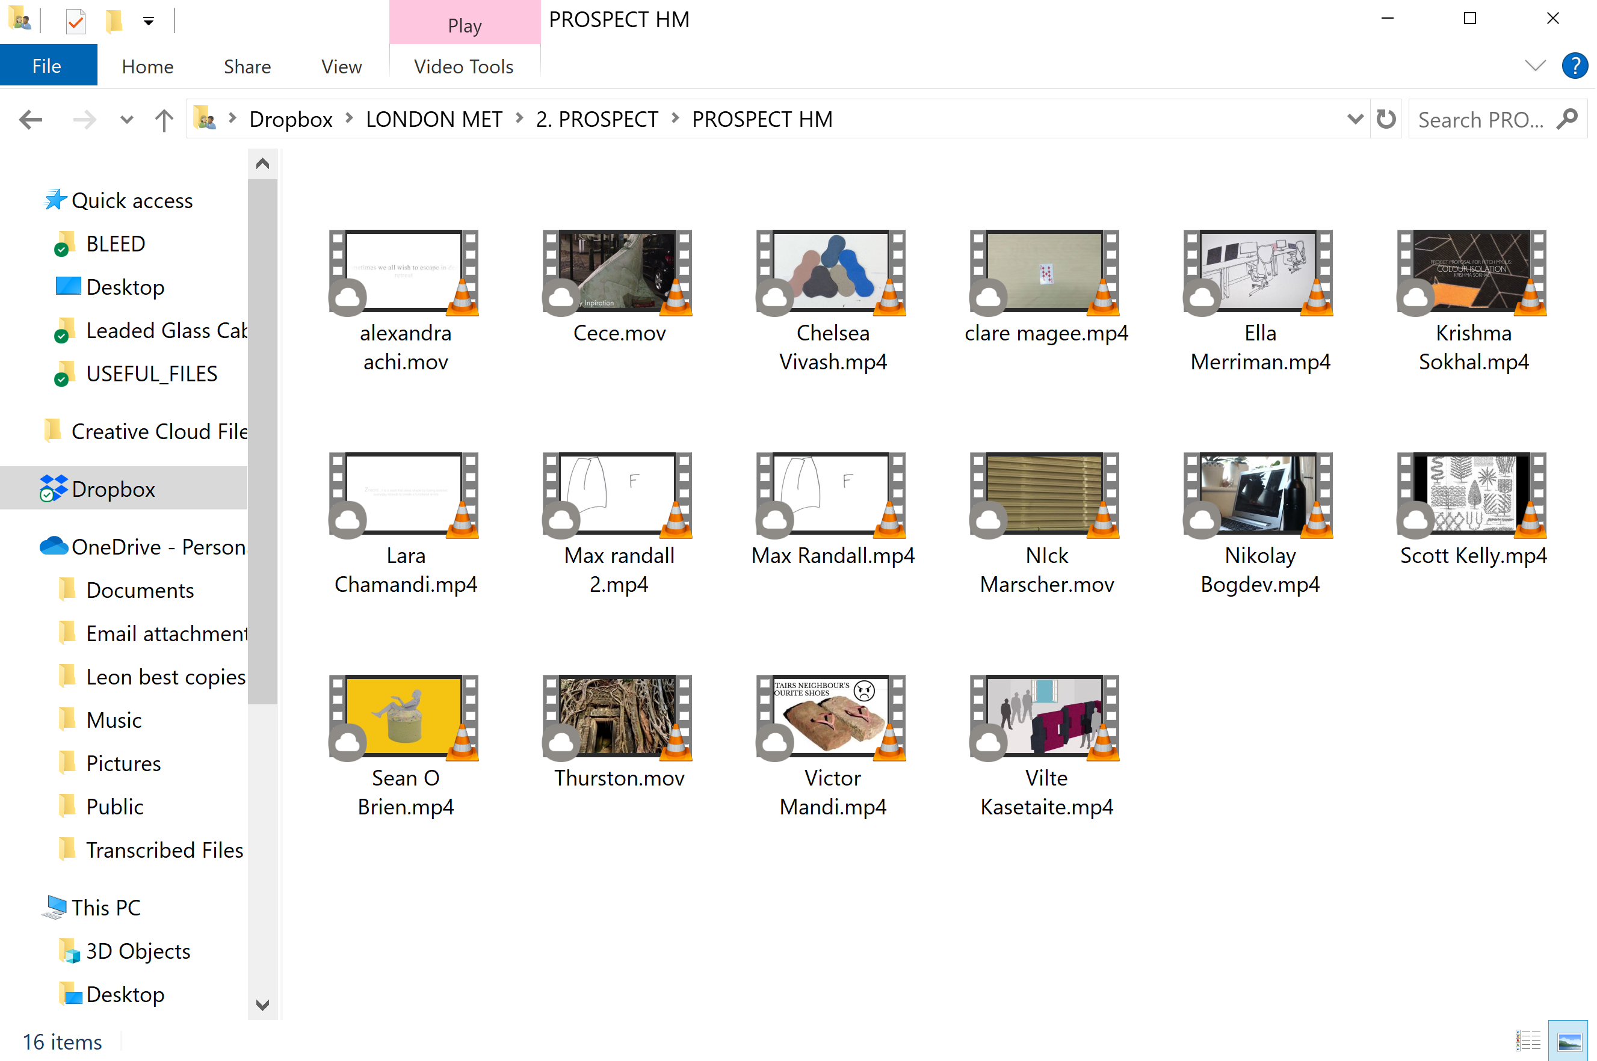Image resolution: width=1597 pixels, height=1061 pixels.
Task: Expand the ribbon with the chevron
Action: coord(1534,66)
